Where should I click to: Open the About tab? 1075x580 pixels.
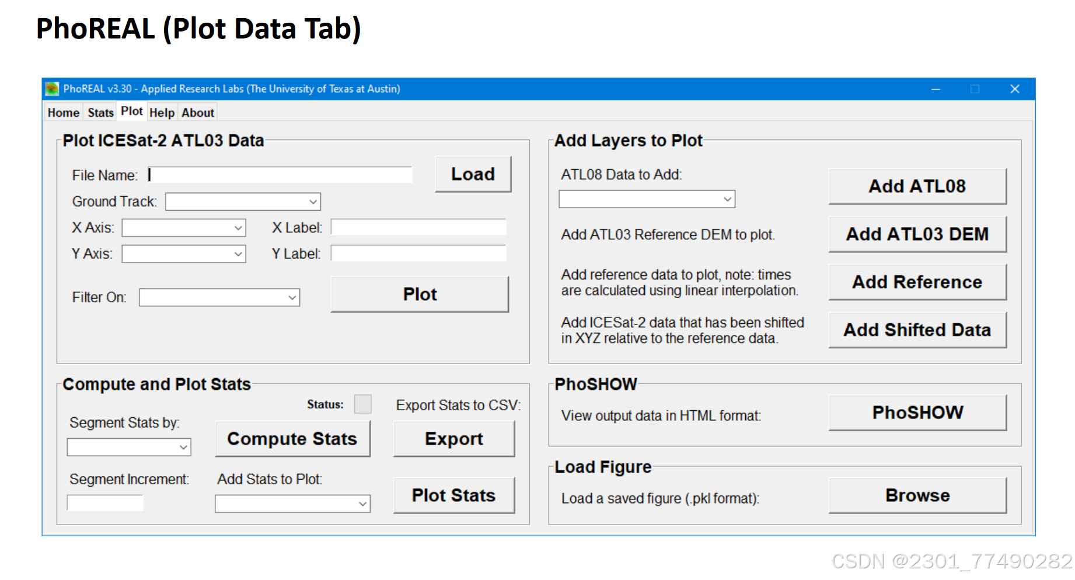coord(198,113)
